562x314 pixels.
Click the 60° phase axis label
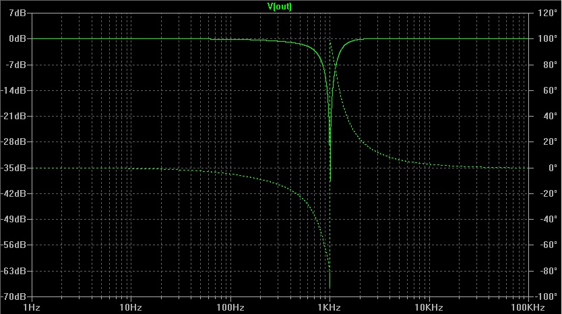click(550, 90)
